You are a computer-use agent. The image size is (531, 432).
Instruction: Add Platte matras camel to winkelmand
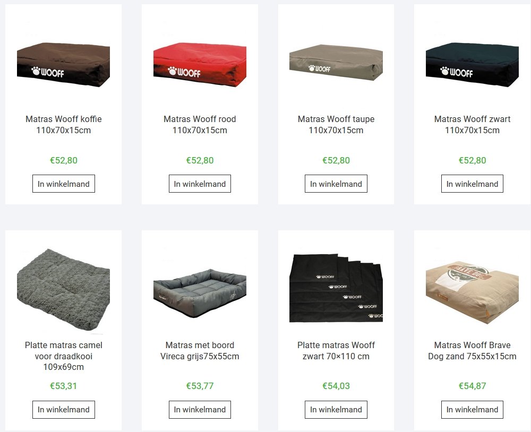(64, 410)
